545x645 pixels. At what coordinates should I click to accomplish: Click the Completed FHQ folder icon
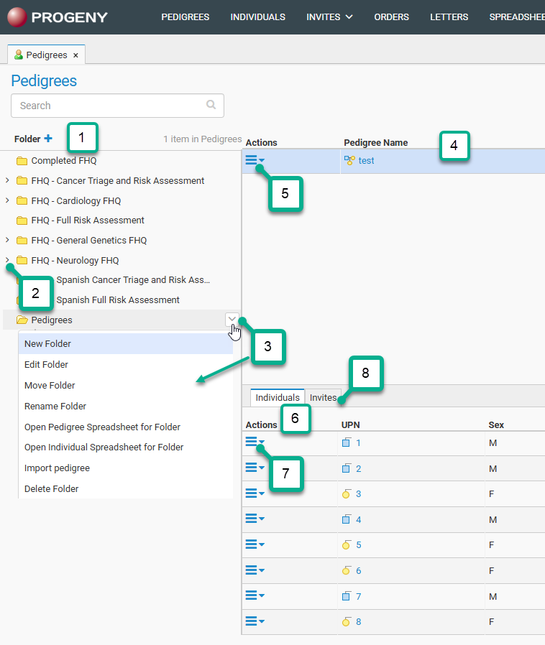pos(22,161)
